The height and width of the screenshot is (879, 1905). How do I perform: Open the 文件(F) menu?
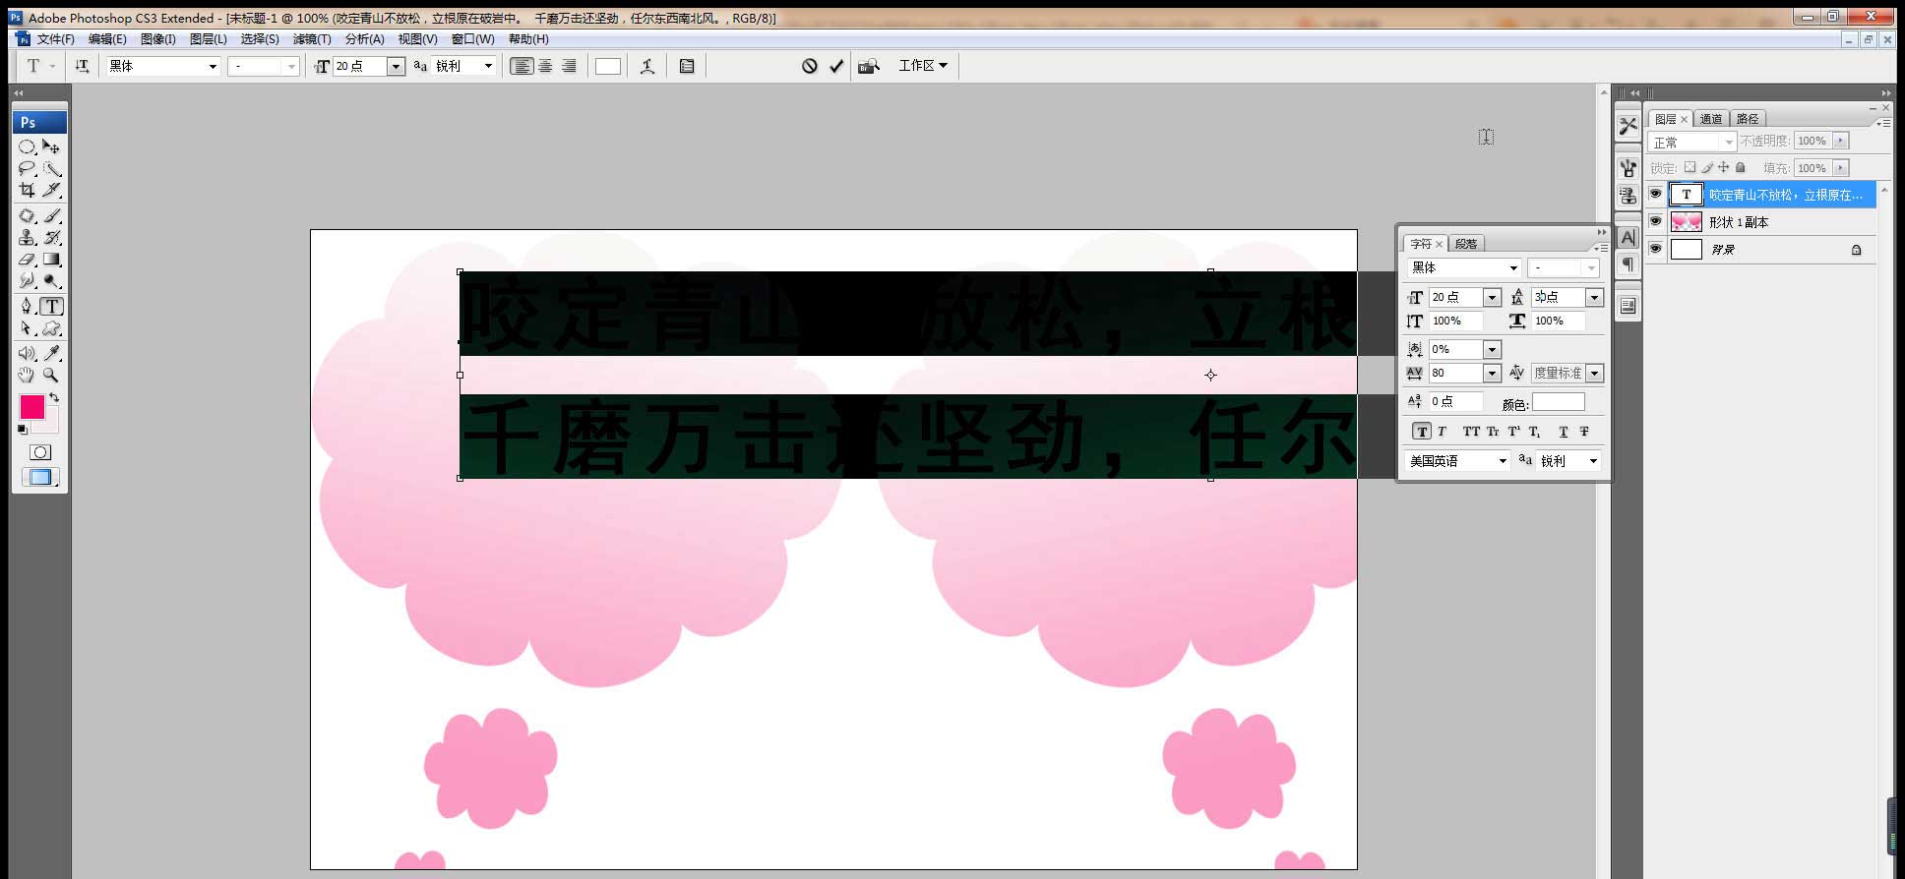click(56, 39)
